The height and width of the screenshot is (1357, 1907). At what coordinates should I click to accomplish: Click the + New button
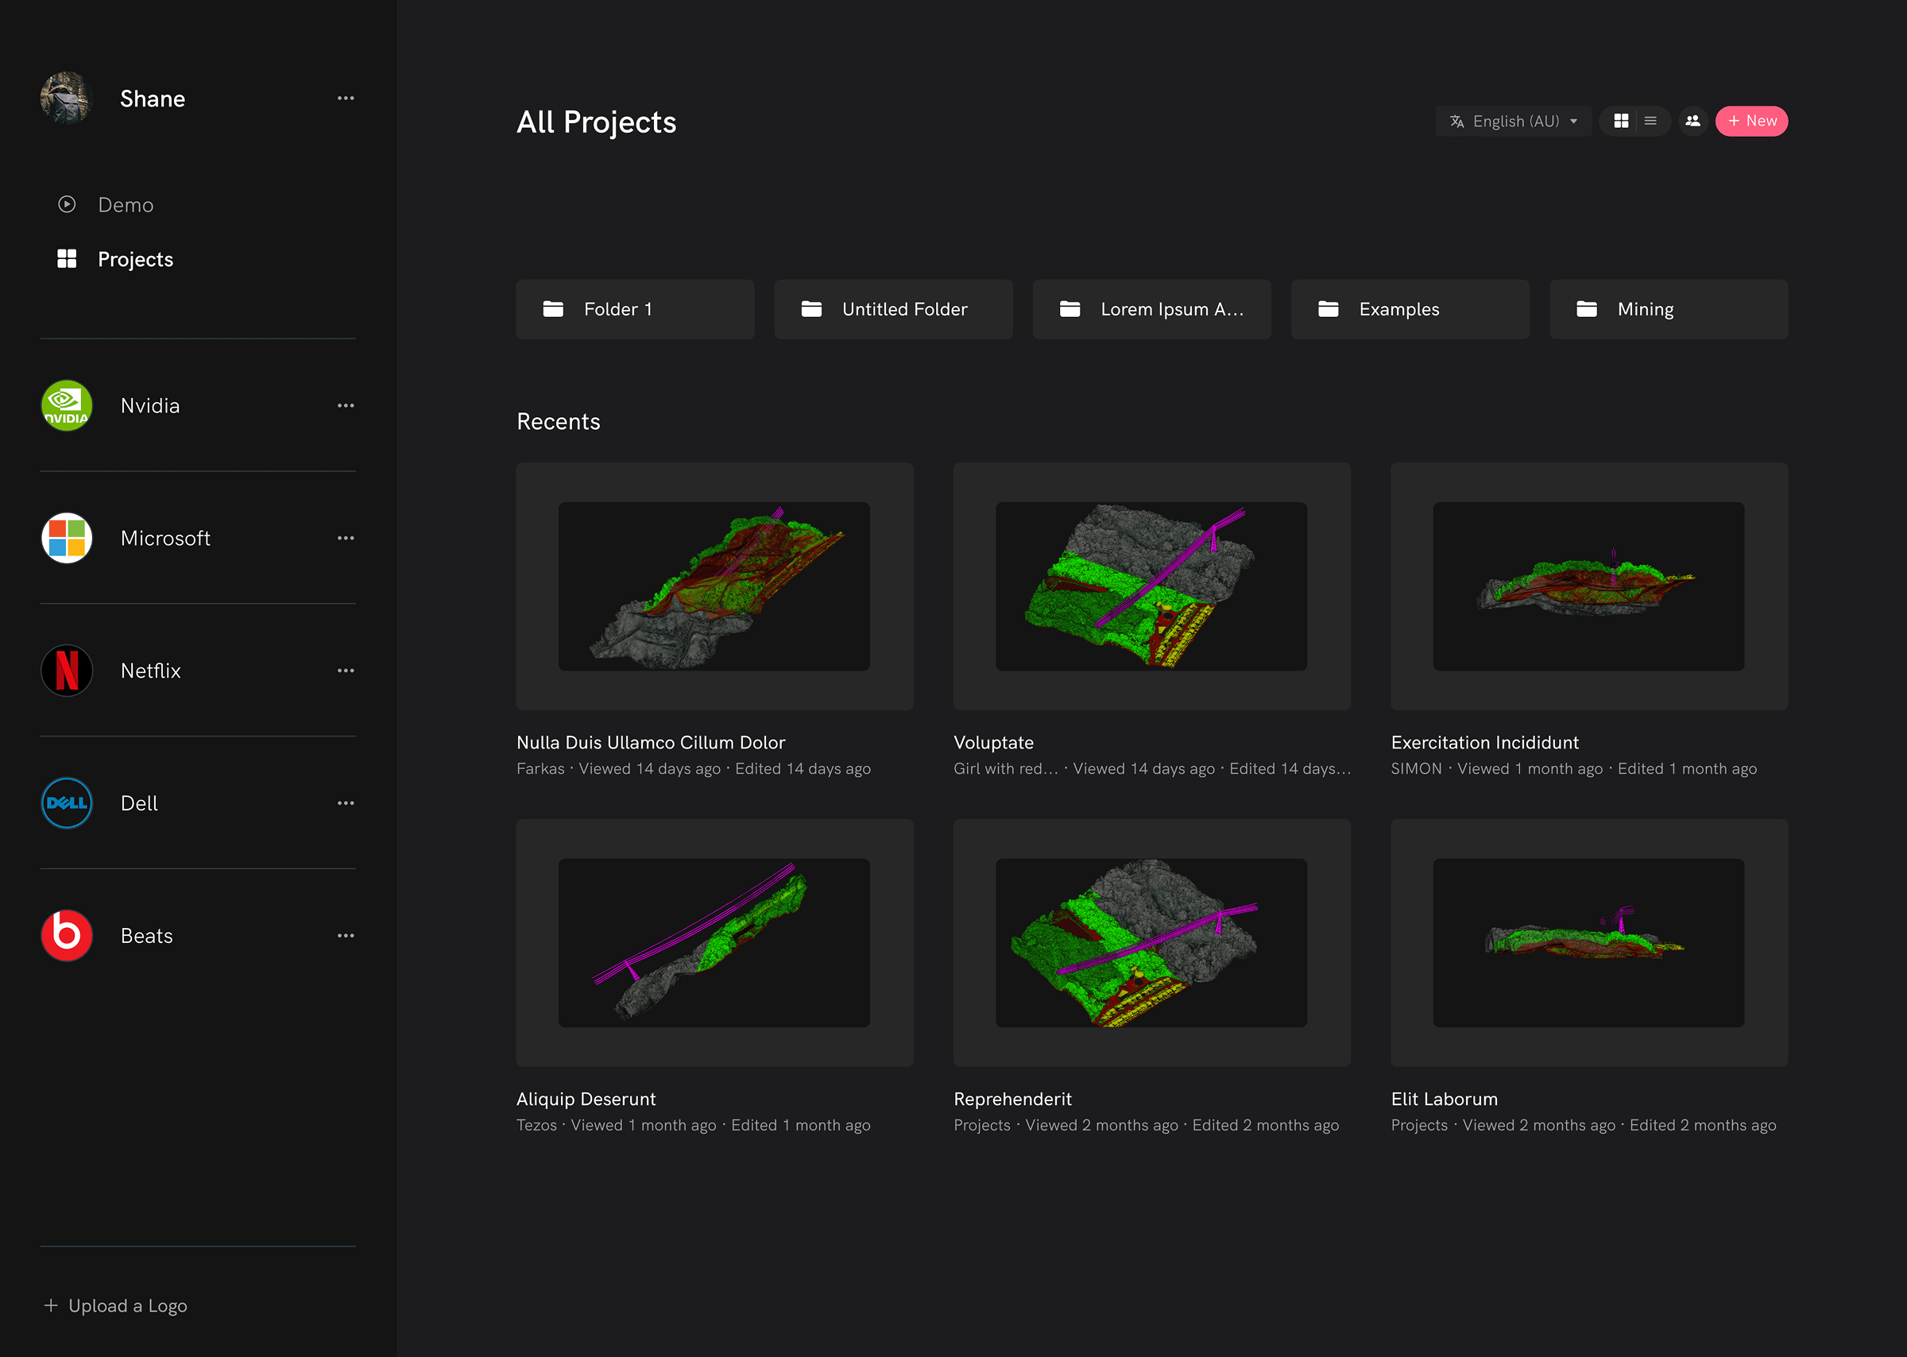click(1751, 121)
